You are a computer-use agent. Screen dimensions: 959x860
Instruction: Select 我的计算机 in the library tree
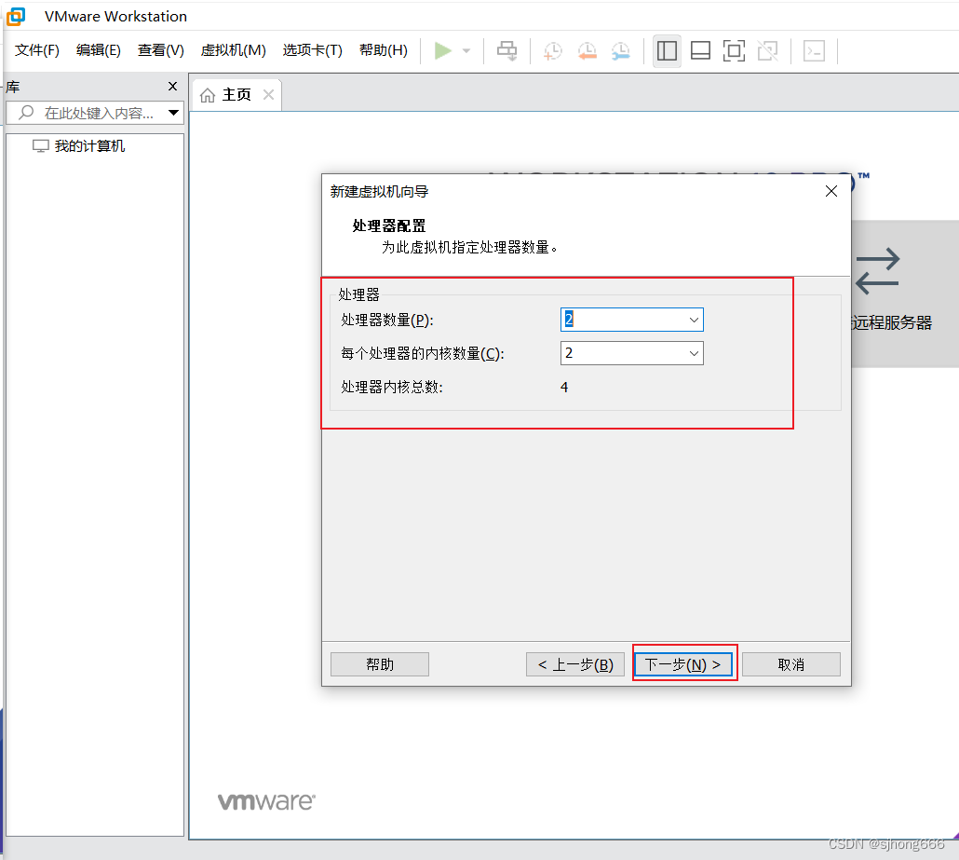[89, 145]
